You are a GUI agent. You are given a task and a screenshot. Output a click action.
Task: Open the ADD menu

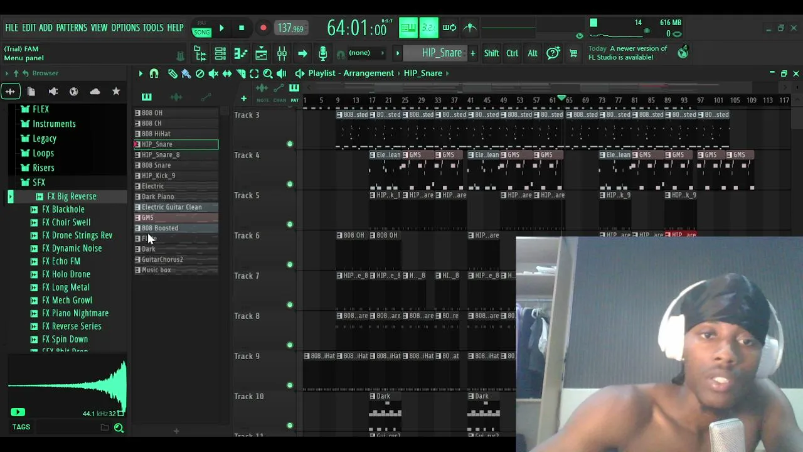click(46, 28)
